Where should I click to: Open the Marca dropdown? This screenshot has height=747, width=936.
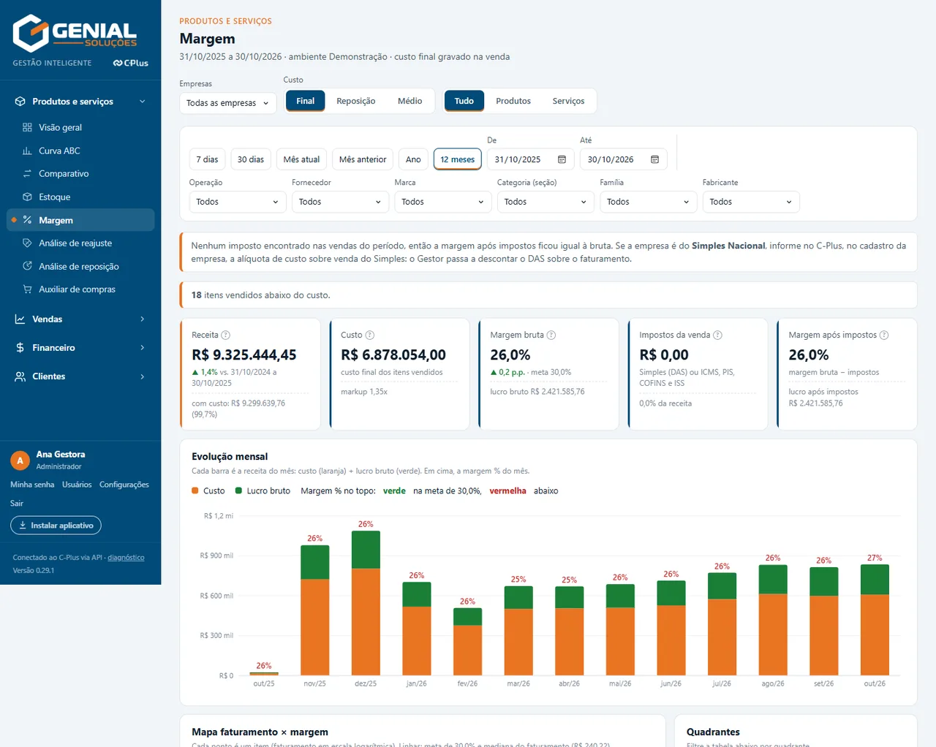click(443, 202)
